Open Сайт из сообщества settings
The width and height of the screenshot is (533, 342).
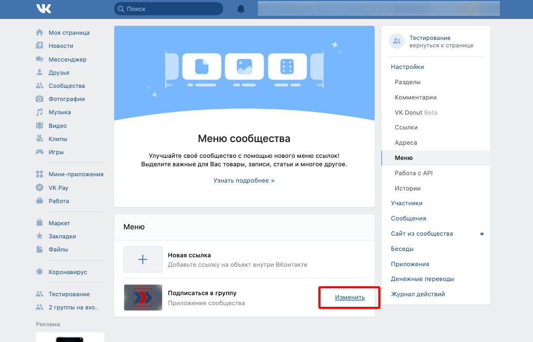[x=421, y=234]
